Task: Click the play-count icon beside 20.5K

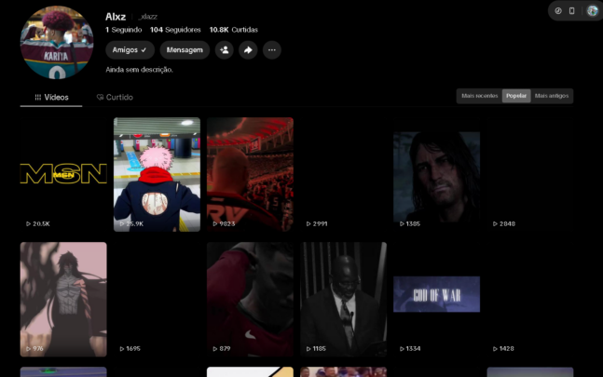Action: point(28,223)
